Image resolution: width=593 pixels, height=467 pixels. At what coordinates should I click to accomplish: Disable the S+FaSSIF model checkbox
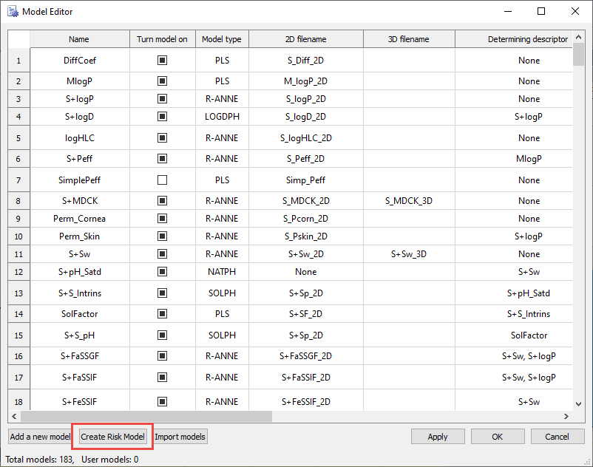pyautogui.click(x=162, y=377)
